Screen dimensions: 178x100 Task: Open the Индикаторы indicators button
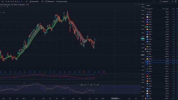[34, 1]
